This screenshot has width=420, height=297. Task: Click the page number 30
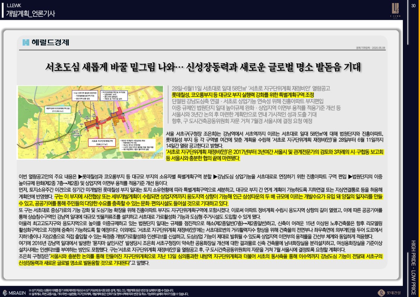tap(414, 5)
